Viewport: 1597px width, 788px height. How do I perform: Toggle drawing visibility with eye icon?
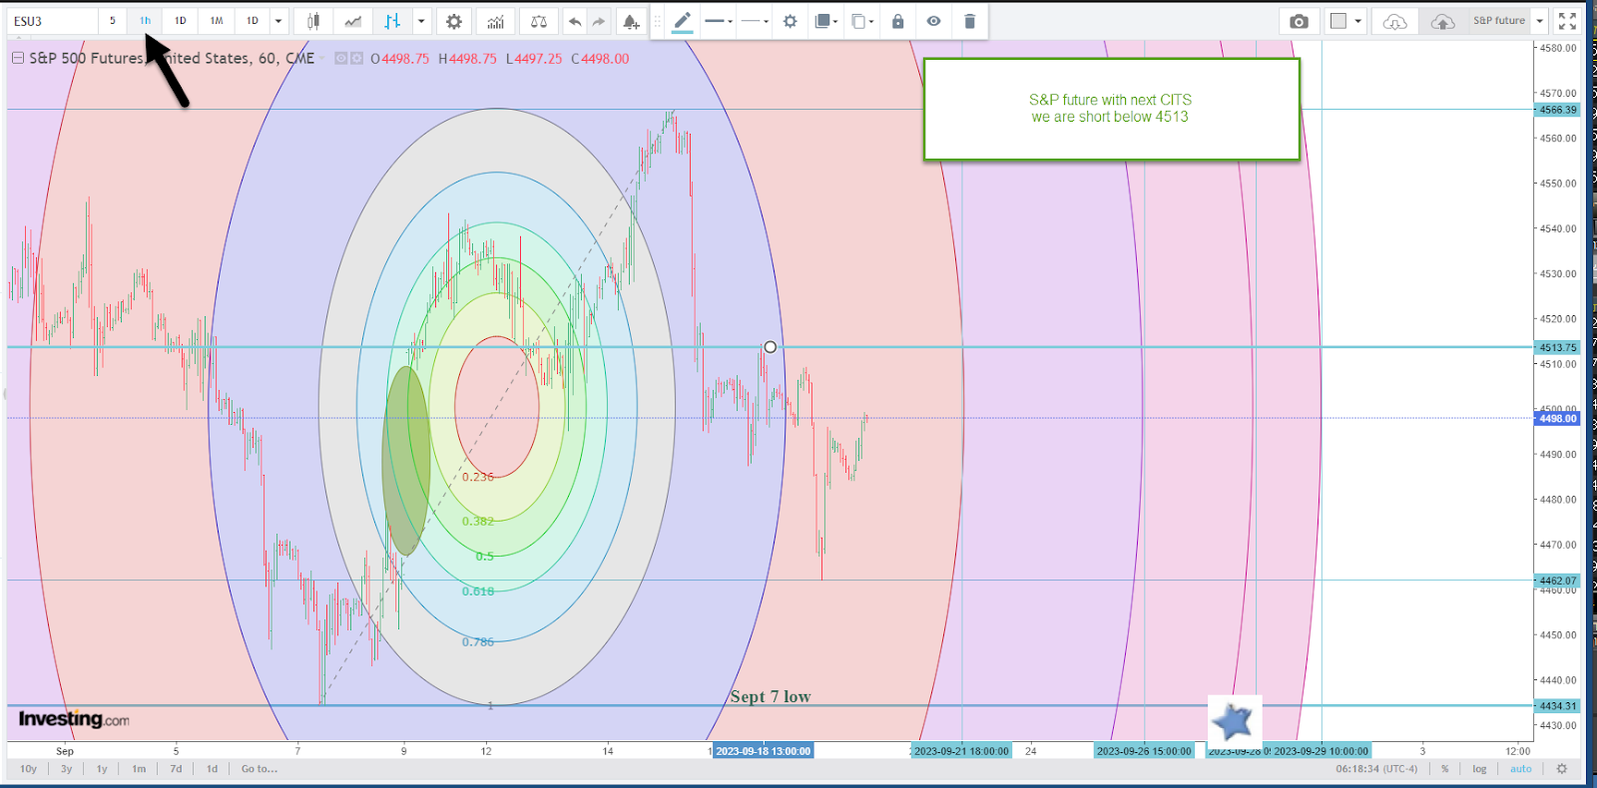[934, 21]
